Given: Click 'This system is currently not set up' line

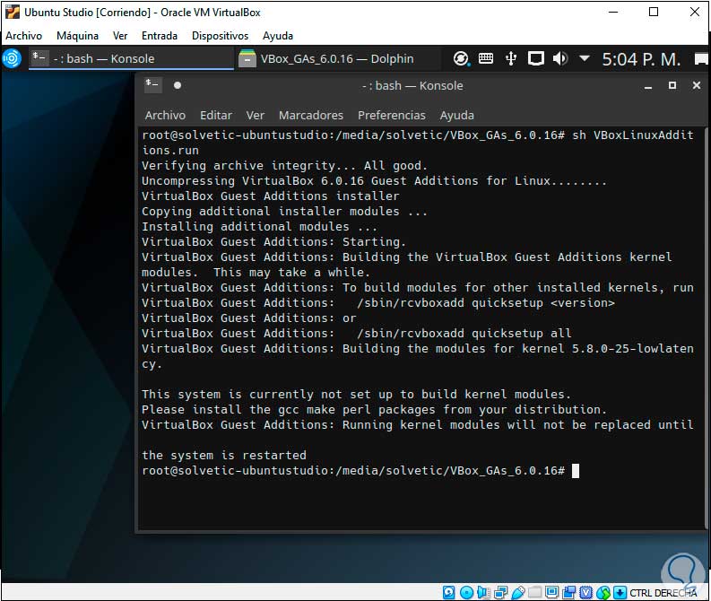Looking at the screenshot, I should tap(356, 394).
